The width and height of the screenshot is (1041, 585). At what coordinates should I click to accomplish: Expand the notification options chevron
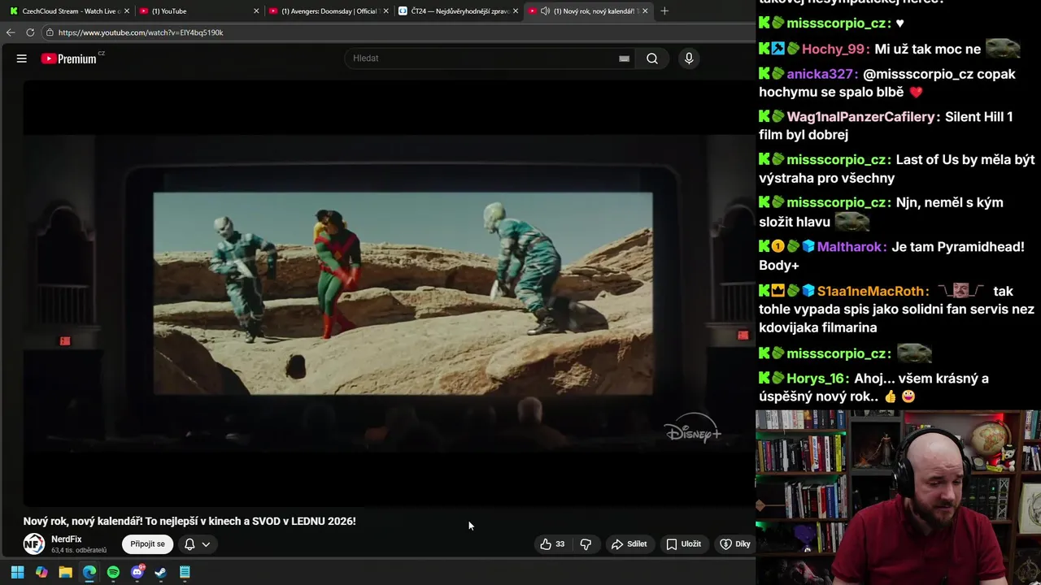pos(206,544)
